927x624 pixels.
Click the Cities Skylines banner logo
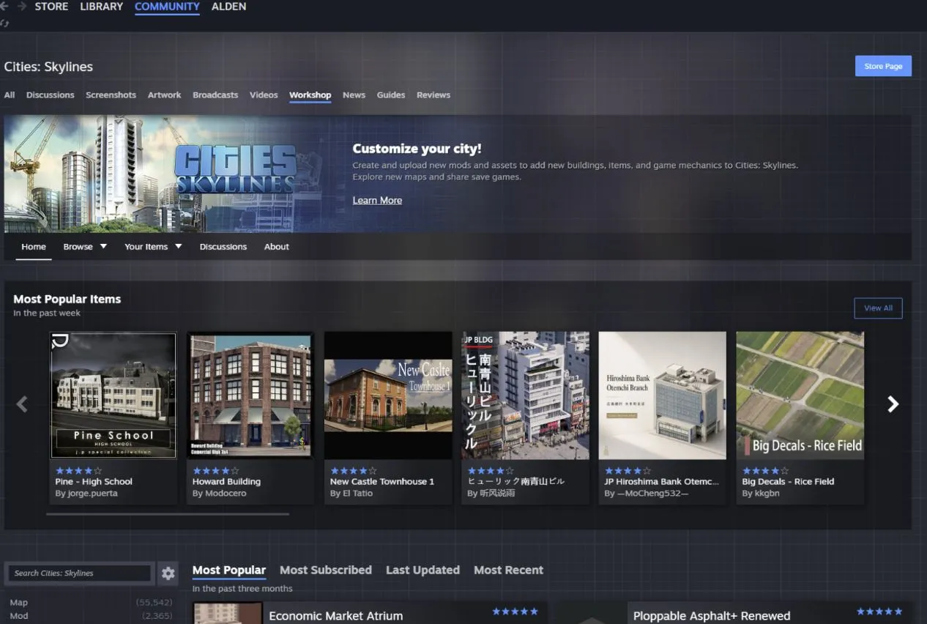click(x=236, y=169)
